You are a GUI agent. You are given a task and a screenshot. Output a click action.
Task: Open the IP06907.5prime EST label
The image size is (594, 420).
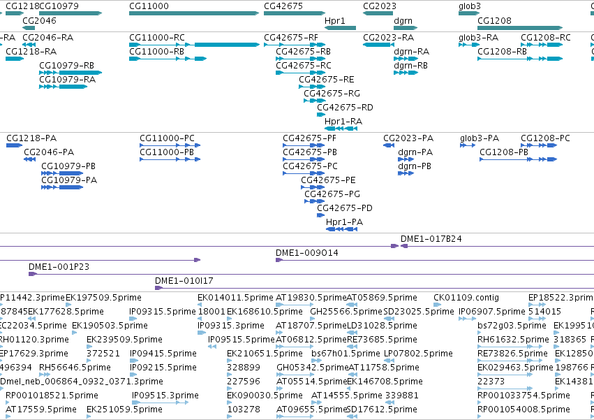coord(492,312)
